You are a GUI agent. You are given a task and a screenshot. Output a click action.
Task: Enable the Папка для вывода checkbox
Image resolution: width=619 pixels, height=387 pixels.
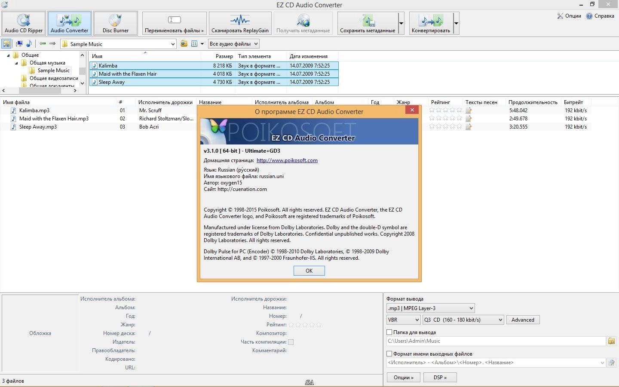point(389,332)
